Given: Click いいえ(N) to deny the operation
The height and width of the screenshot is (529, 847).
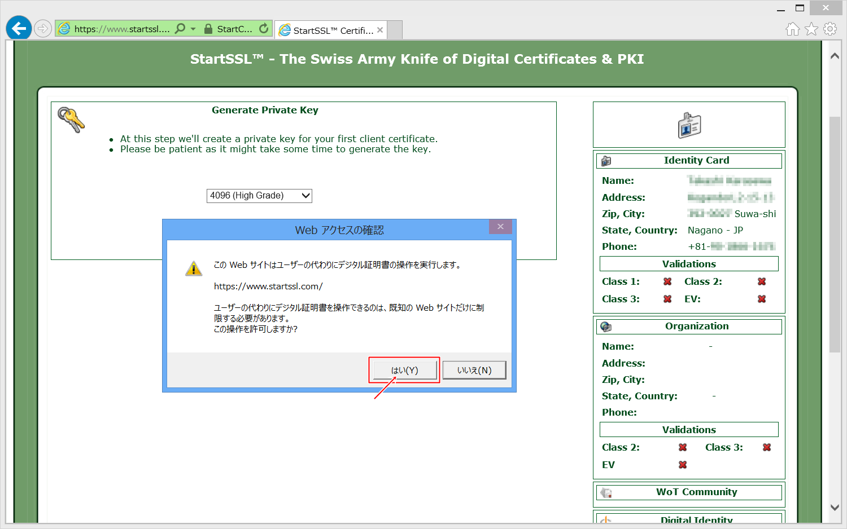Looking at the screenshot, I should coord(474,370).
